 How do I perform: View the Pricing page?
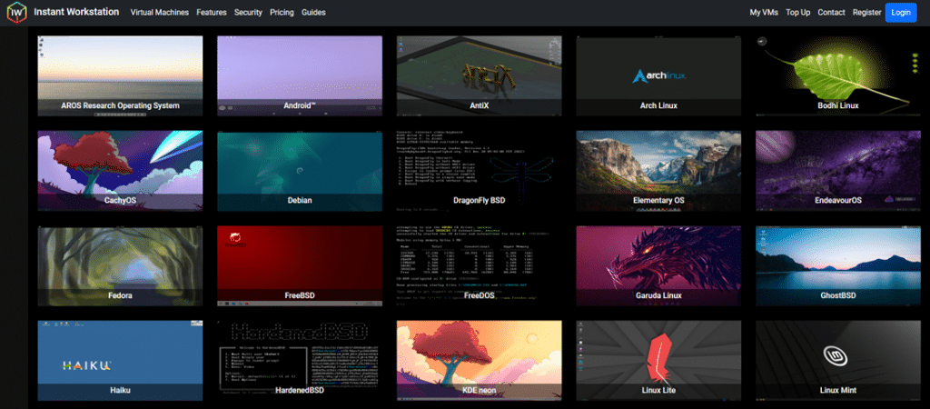pos(282,13)
